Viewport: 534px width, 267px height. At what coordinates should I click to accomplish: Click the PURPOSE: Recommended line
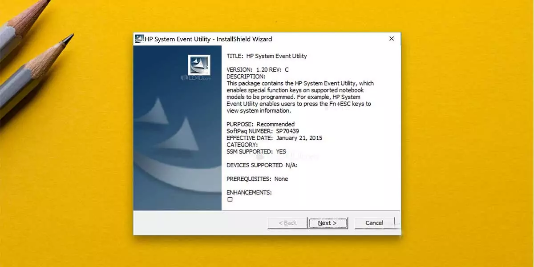[x=260, y=124]
